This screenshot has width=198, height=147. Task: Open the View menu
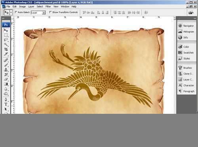(x=56, y=6)
